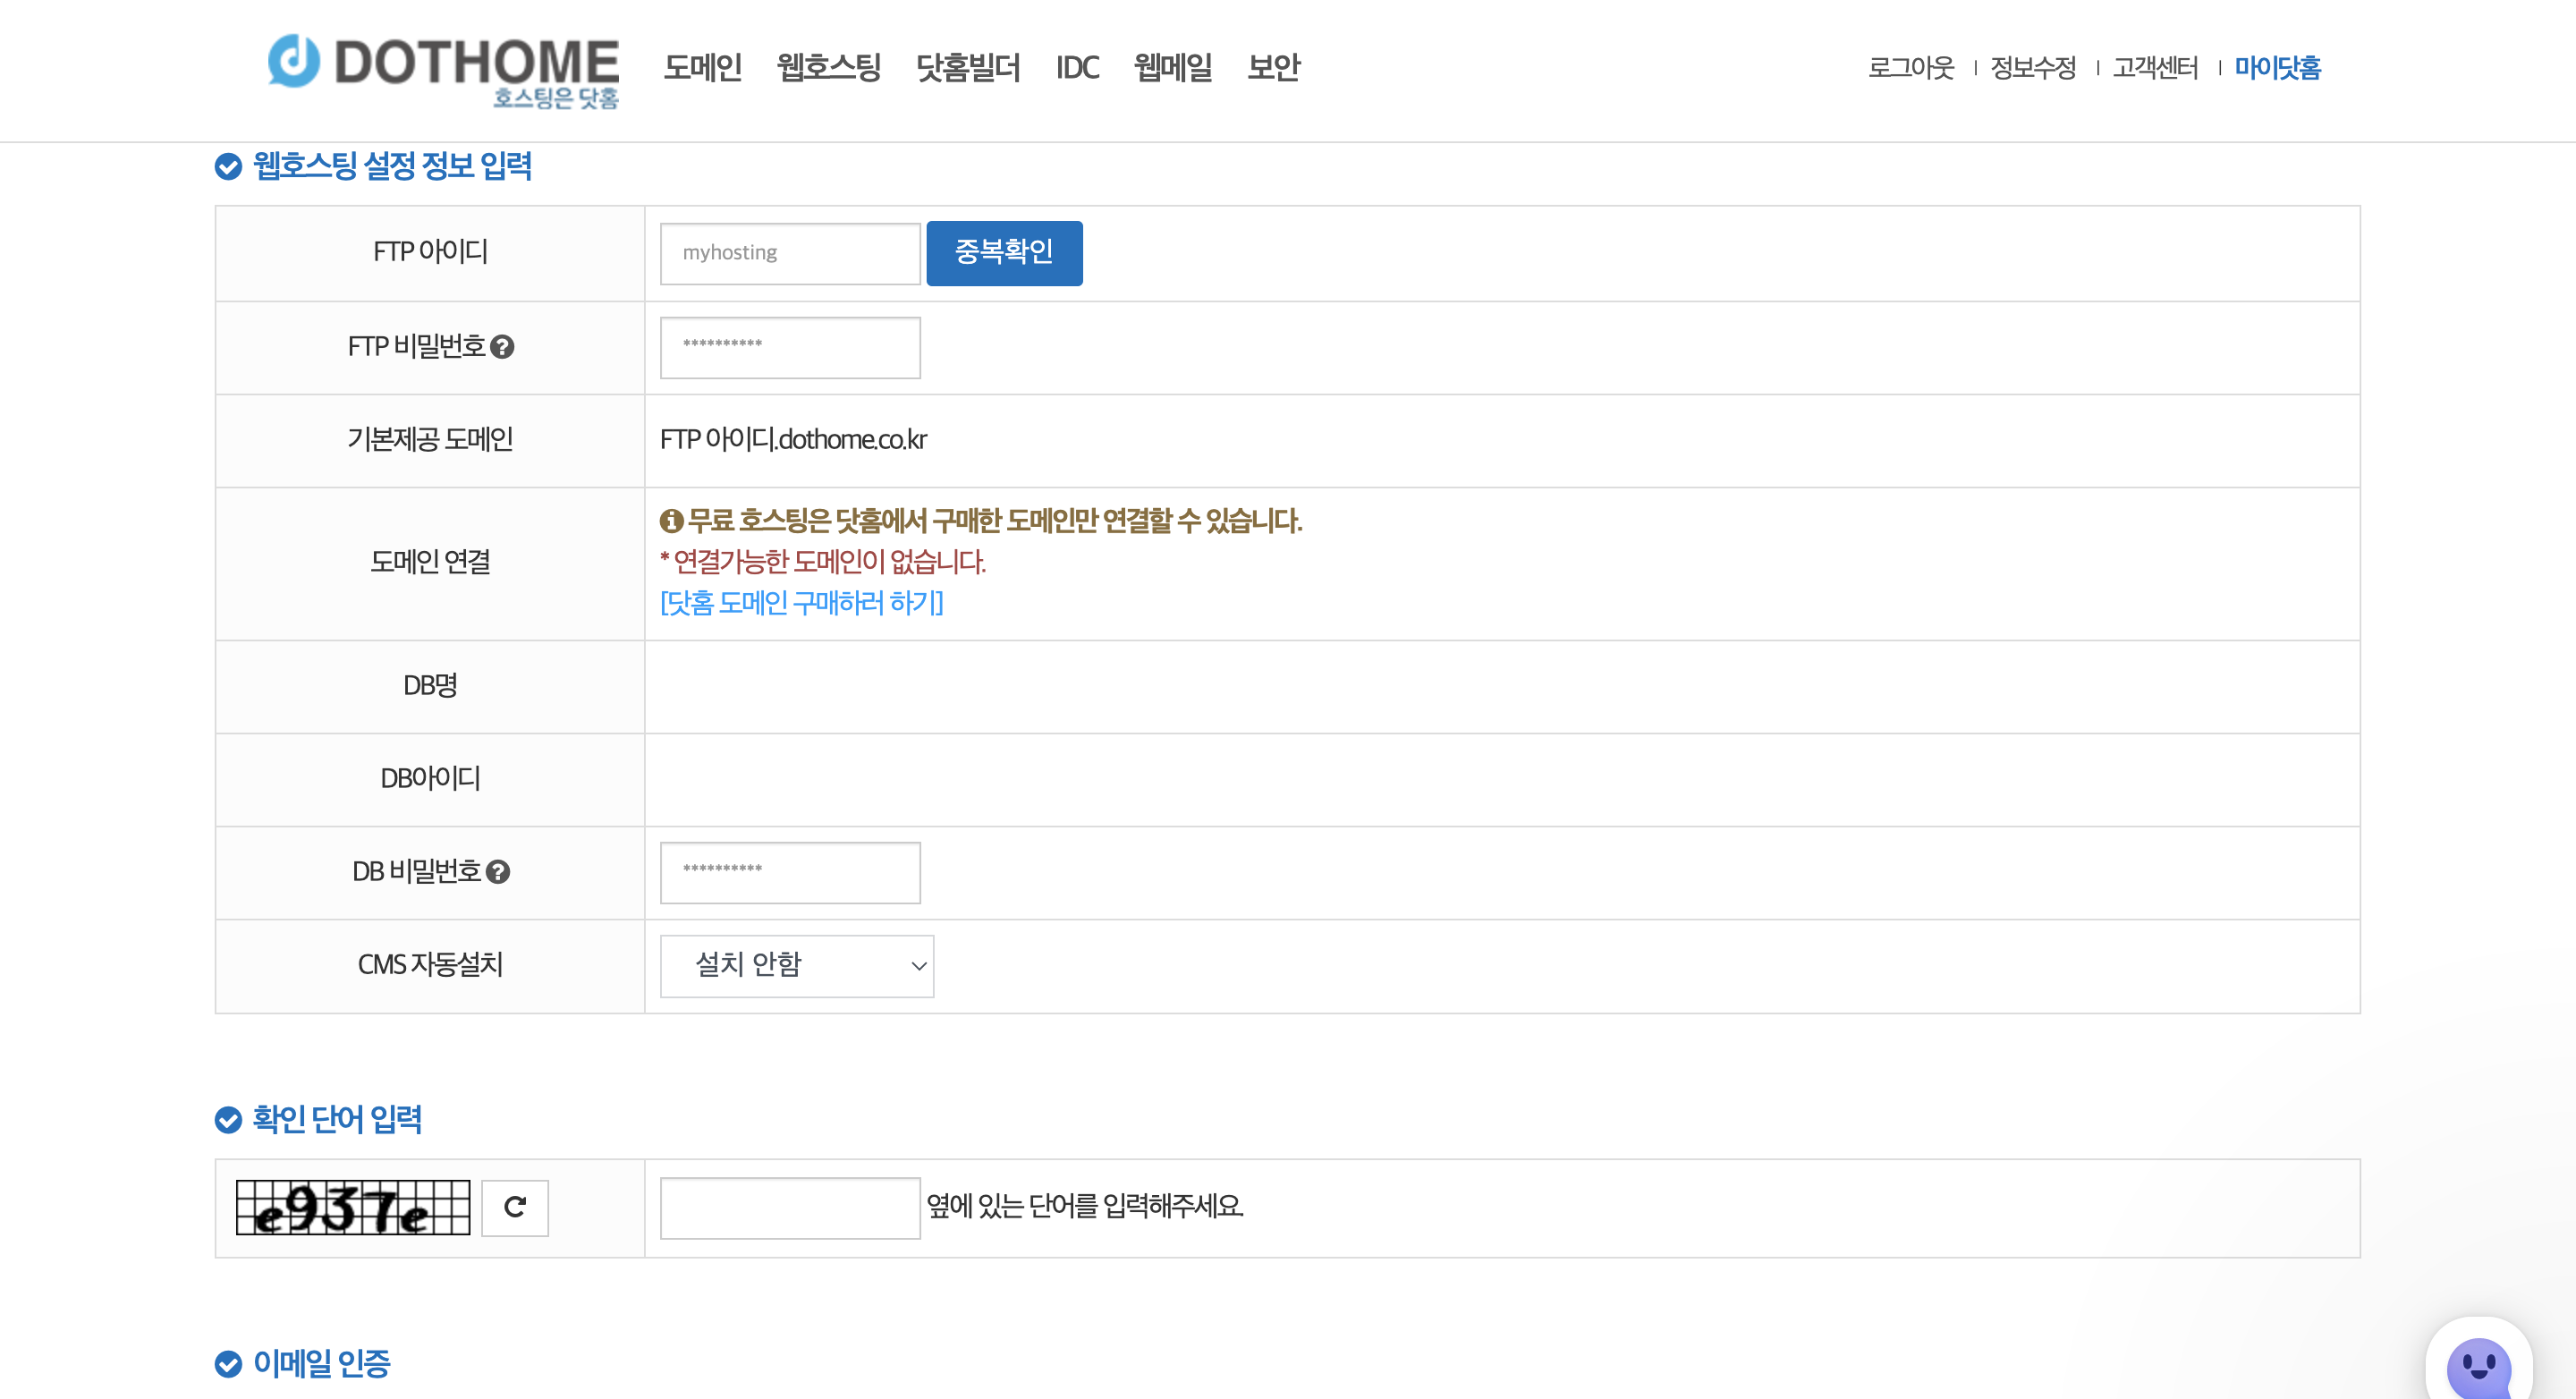Viewport: 2576px width, 1399px height.
Task: Open the CMS auto-install dropdown
Action: point(796,965)
